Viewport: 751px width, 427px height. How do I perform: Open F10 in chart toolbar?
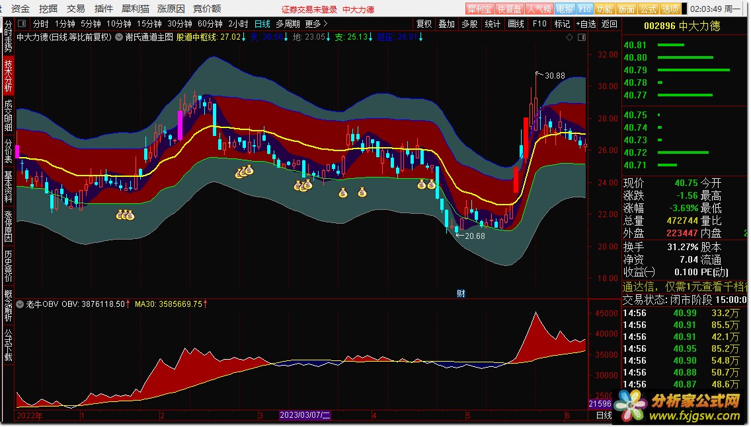(x=539, y=24)
